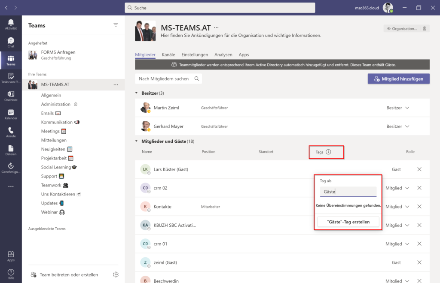This screenshot has height=283, width=440.
Task: Open the Allgemein channel
Action: pyautogui.click(x=51, y=95)
